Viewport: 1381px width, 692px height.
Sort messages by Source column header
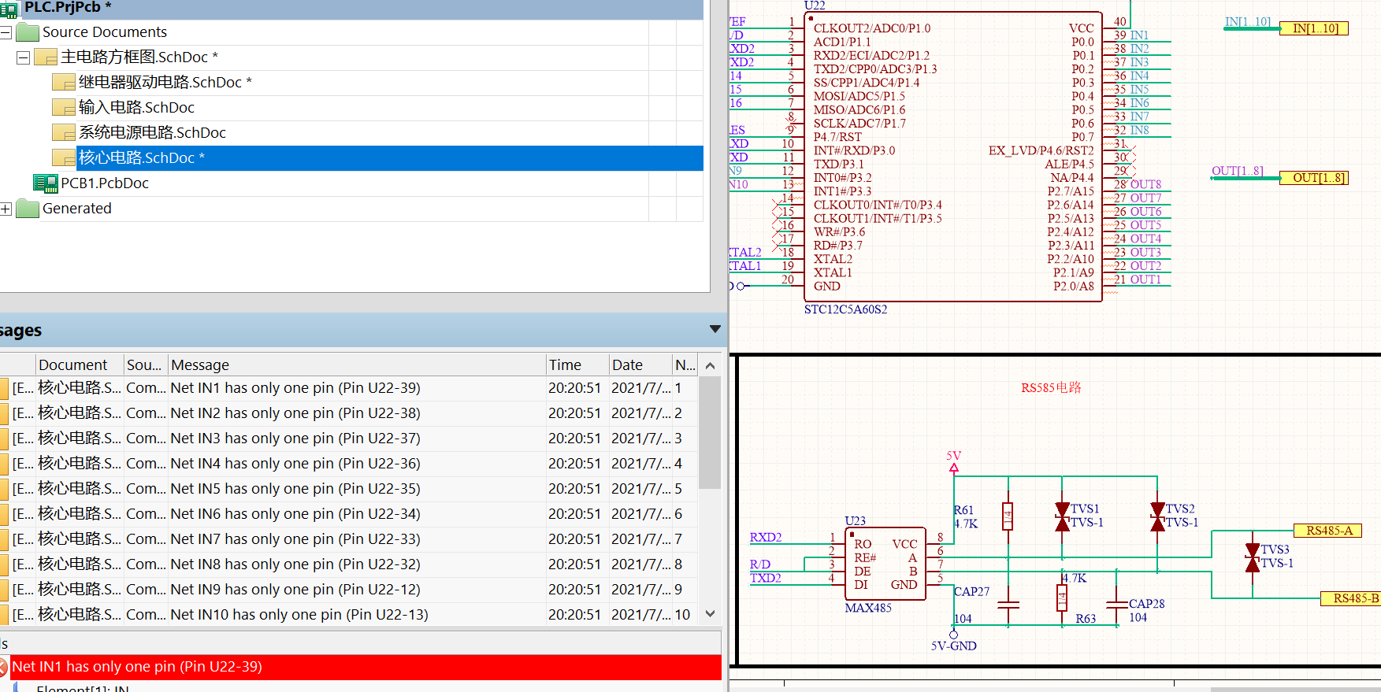coord(146,365)
